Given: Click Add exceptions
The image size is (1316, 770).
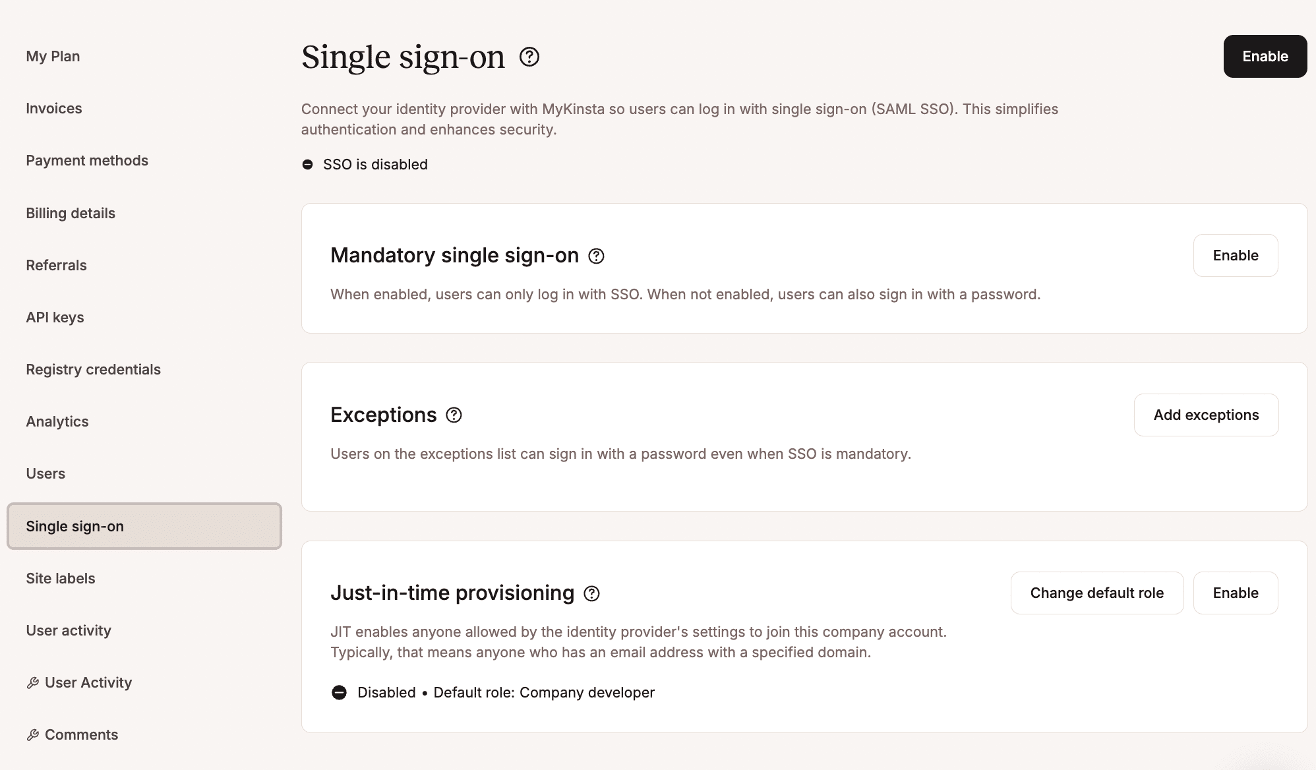Looking at the screenshot, I should [1206, 415].
